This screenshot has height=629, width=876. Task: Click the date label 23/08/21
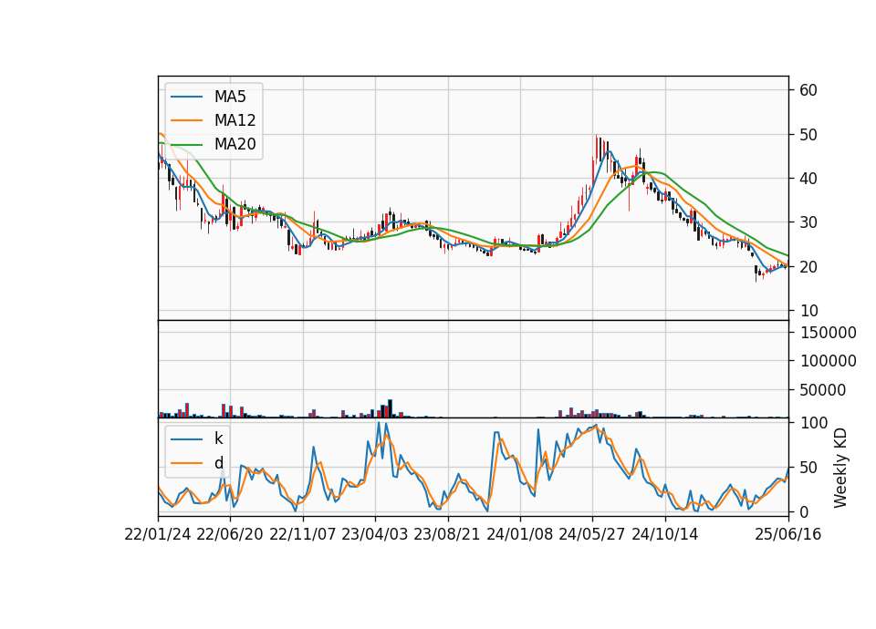click(x=447, y=534)
